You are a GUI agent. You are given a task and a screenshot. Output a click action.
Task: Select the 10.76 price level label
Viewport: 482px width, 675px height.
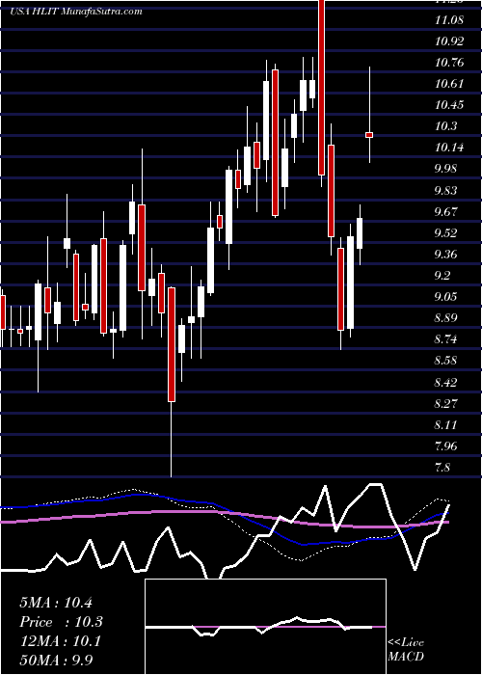[x=449, y=63]
